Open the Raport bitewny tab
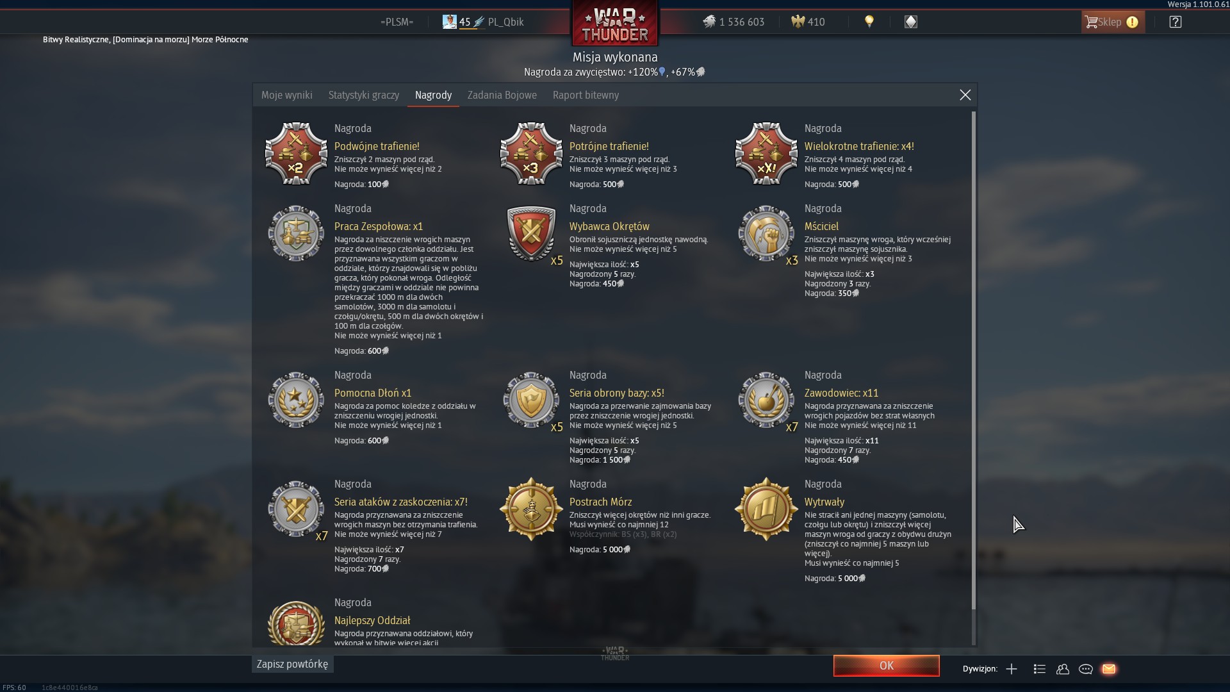The height and width of the screenshot is (692, 1230). (586, 95)
